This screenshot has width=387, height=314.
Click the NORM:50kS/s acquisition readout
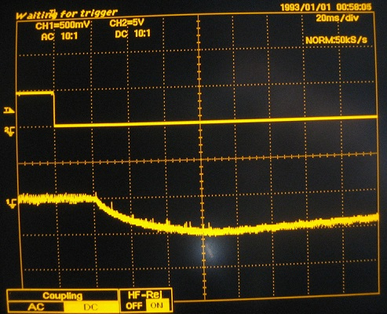tap(336, 40)
